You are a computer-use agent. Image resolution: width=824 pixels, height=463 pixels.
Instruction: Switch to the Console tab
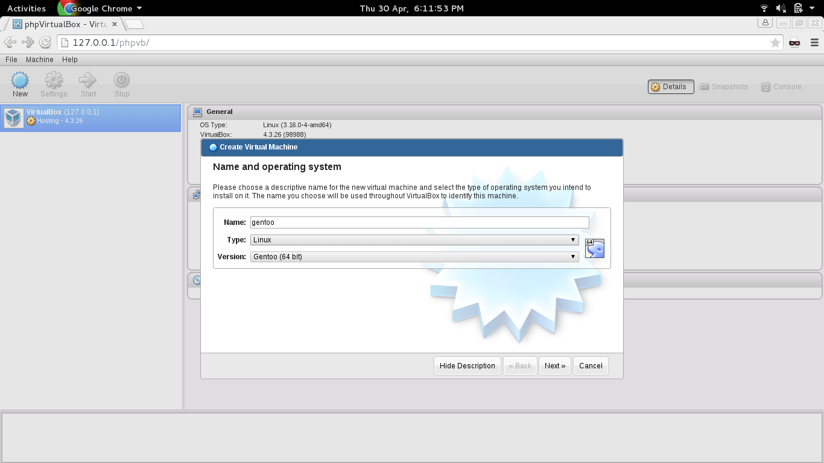[x=781, y=87]
